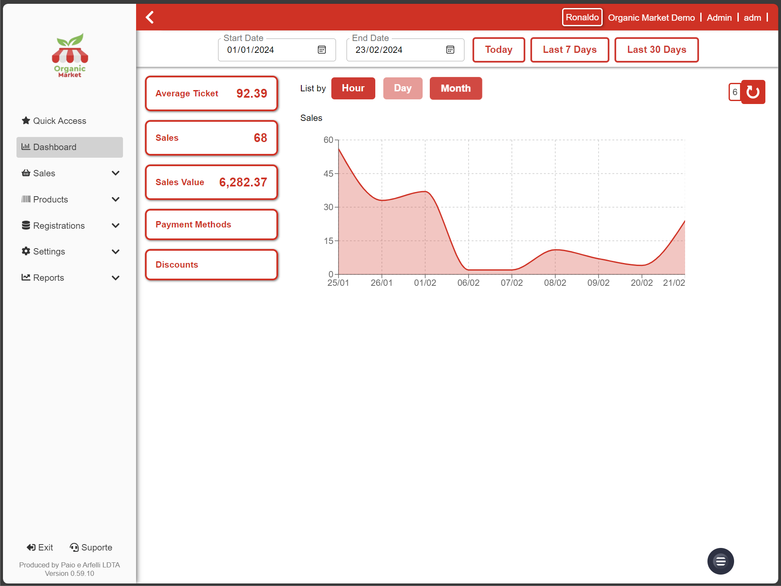Filter to Today

point(499,50)
